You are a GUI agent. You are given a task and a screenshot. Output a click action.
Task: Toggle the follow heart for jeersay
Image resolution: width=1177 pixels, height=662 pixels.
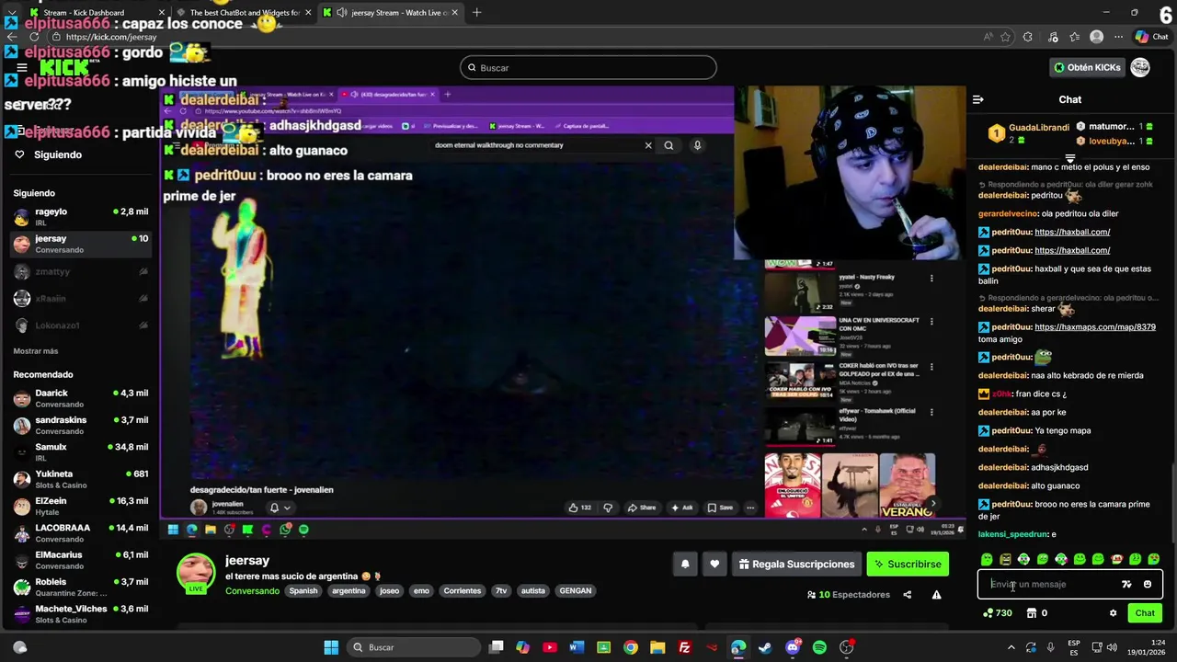click(x=714, y=564)
